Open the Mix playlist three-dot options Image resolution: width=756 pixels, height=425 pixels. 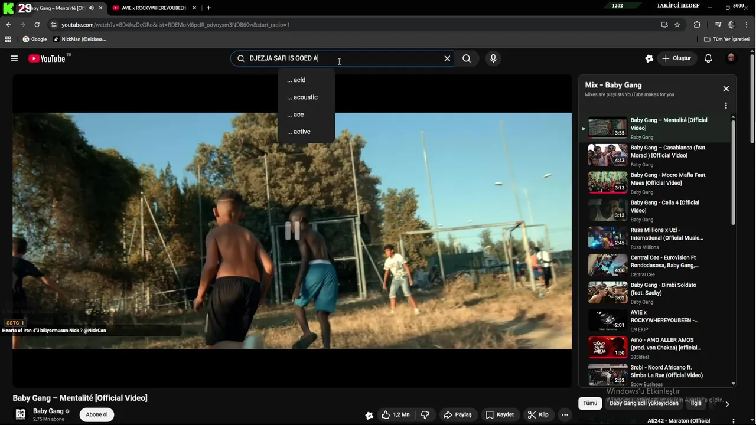click(726, 106)
